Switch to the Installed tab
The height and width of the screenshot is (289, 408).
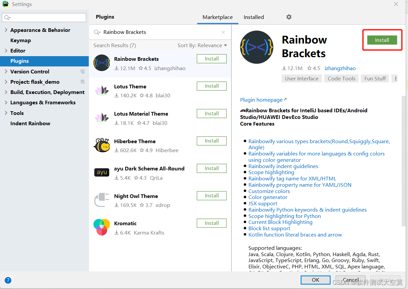(x=254, y=17)
